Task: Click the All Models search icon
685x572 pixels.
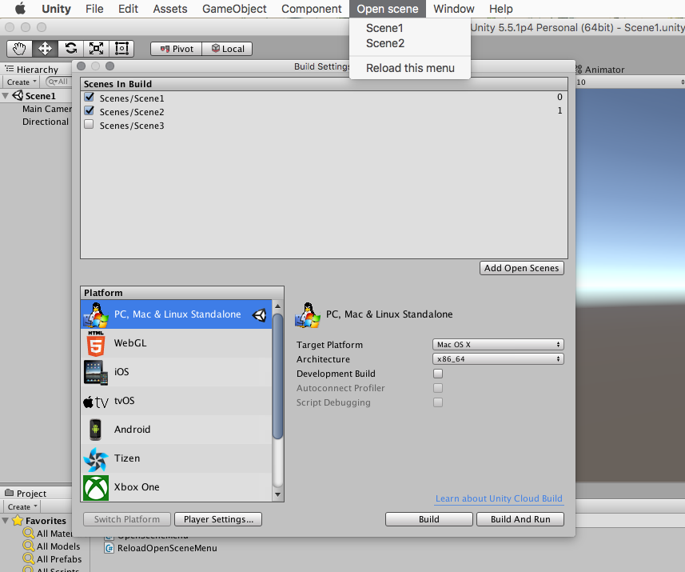Action: tap(29, 546)
